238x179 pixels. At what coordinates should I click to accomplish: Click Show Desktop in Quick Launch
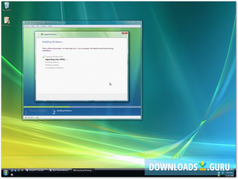click(x=12, y=170)
